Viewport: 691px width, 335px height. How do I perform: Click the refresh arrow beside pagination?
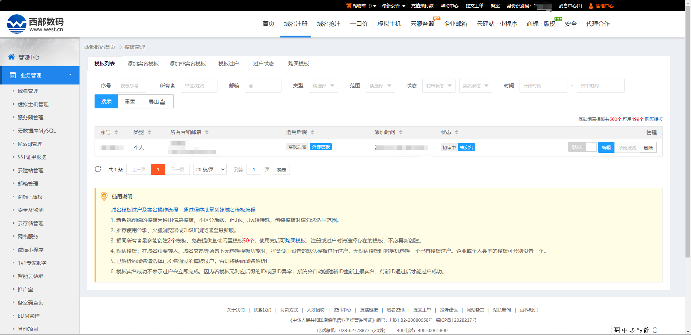98,169
